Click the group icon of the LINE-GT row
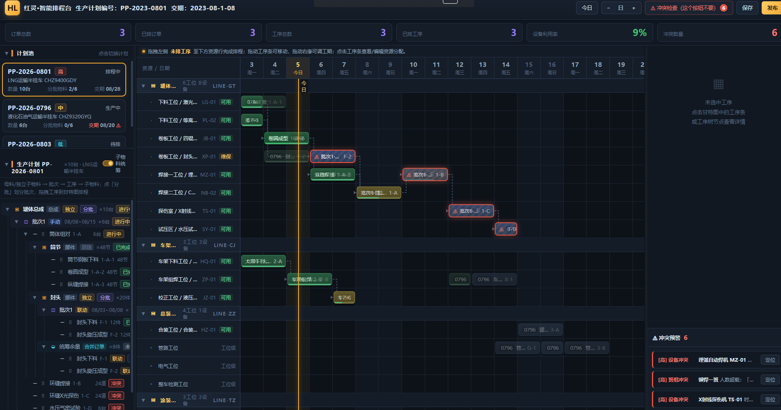Screen dimensions: 781x410 pos(153,86)
